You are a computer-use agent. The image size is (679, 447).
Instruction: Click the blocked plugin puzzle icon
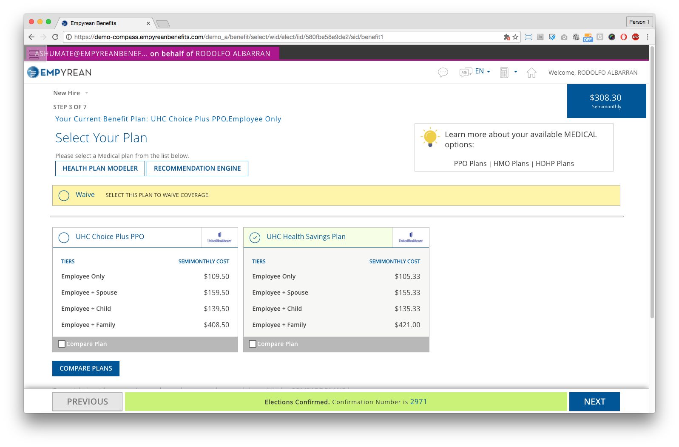pyautogui.click(x=506, y=37)
